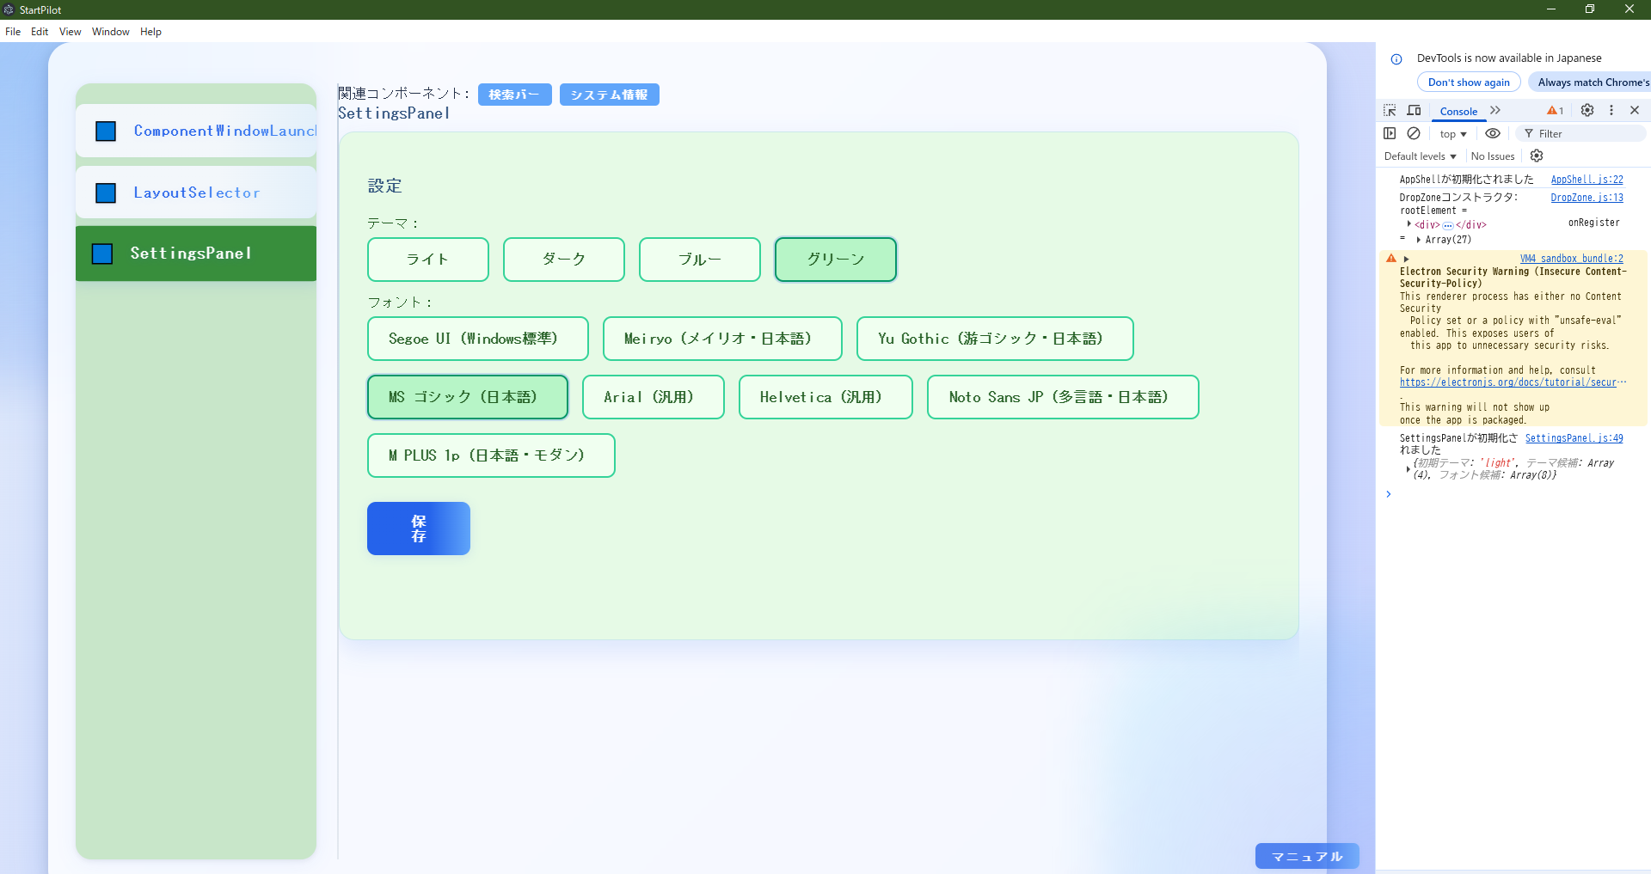
Task: Click the warning count badge icon
Action: 1555,110
